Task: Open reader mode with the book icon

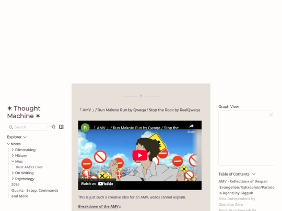Action: pos(61,127)
